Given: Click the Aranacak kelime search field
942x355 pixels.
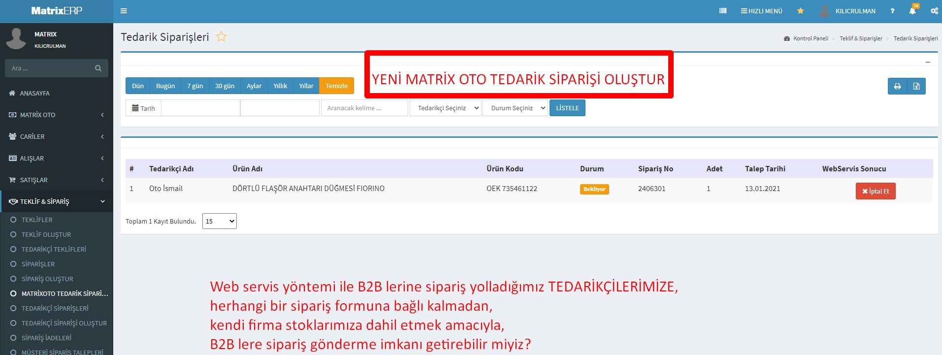Looking at the screenshot, I should pyautogui.click(x=364, y=108).
